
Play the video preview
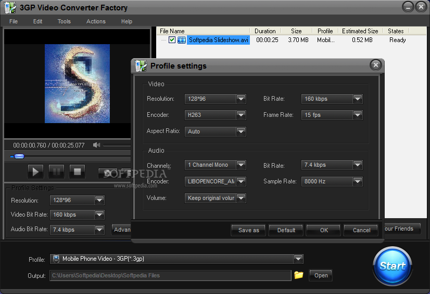35,171
